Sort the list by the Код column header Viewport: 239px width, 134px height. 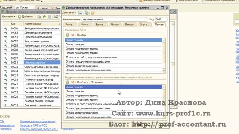(16, 24)
